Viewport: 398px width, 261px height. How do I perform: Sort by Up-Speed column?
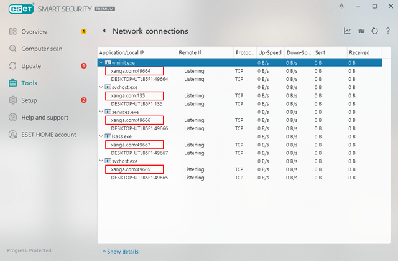click(x=271, y=52)
